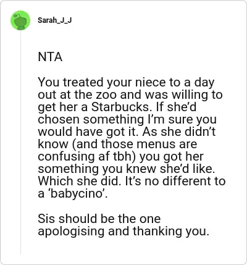This screenshot has width=247, height=265.
Task: Click the word Starbucks in the comment
Action: tap(120, 107)
